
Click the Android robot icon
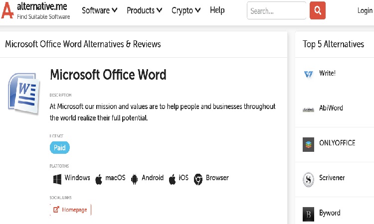pos(134,179)
